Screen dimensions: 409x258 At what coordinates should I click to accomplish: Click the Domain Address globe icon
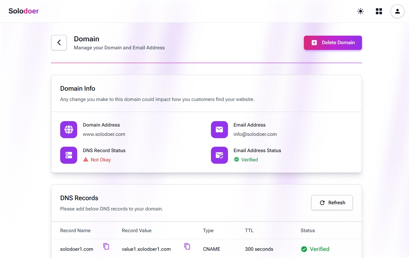(69, 130)
